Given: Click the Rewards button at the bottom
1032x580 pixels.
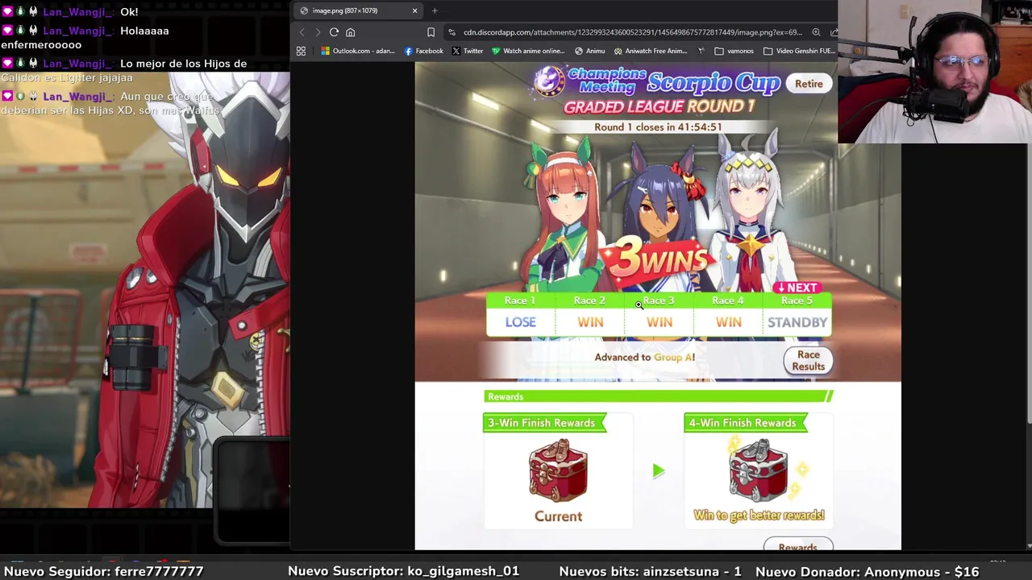Looking at the screenshot, I should pos(797,546).
